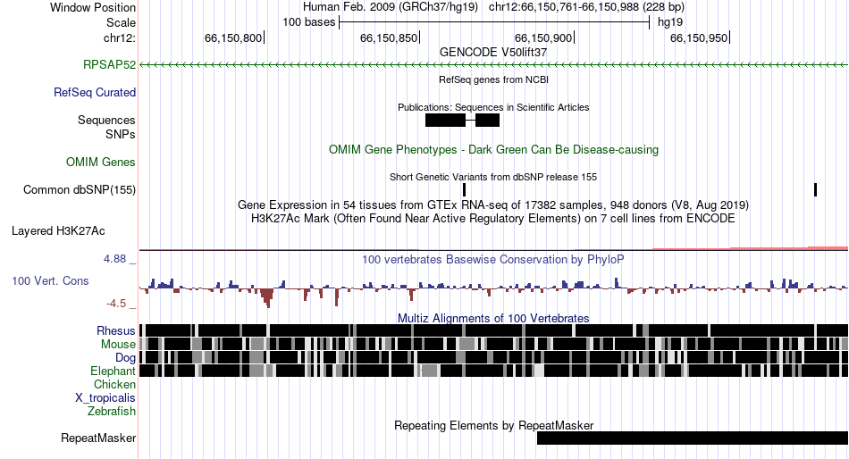Image resolution: width=849 pixels, height=459 pixels.
Task: Select the Rhesus alignment row label
Action: pyautogui.click(x=116, y=330)
